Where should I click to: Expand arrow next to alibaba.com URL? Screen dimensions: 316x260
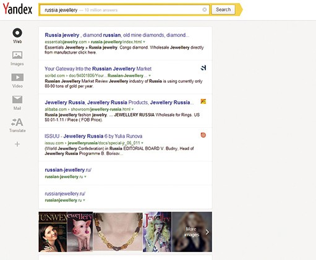(x=133, y=109)
